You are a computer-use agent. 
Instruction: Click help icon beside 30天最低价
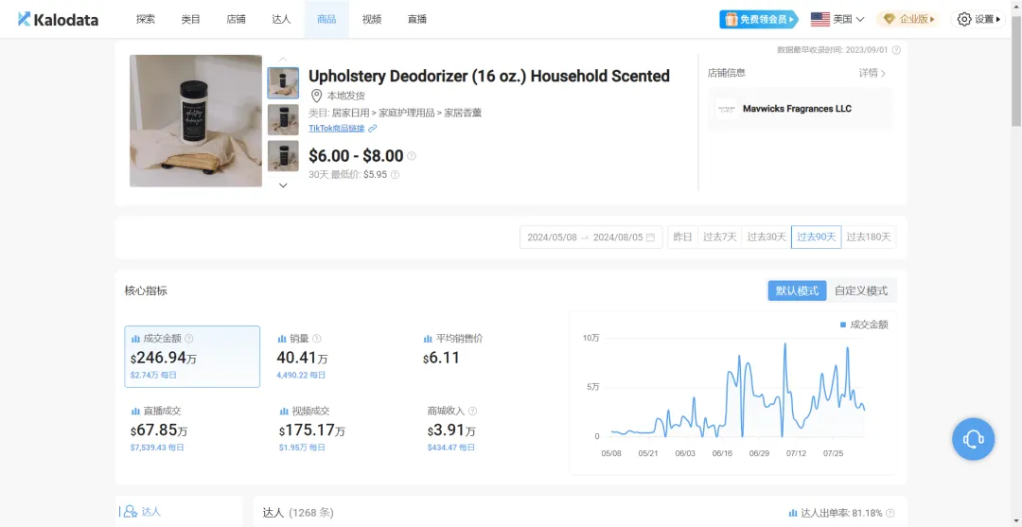pos(395,175)
